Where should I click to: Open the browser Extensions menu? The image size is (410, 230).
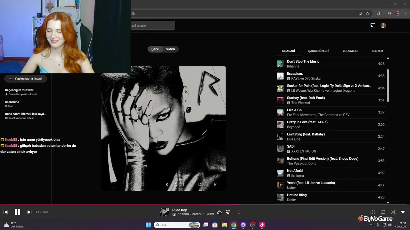(x=378, y=13)
